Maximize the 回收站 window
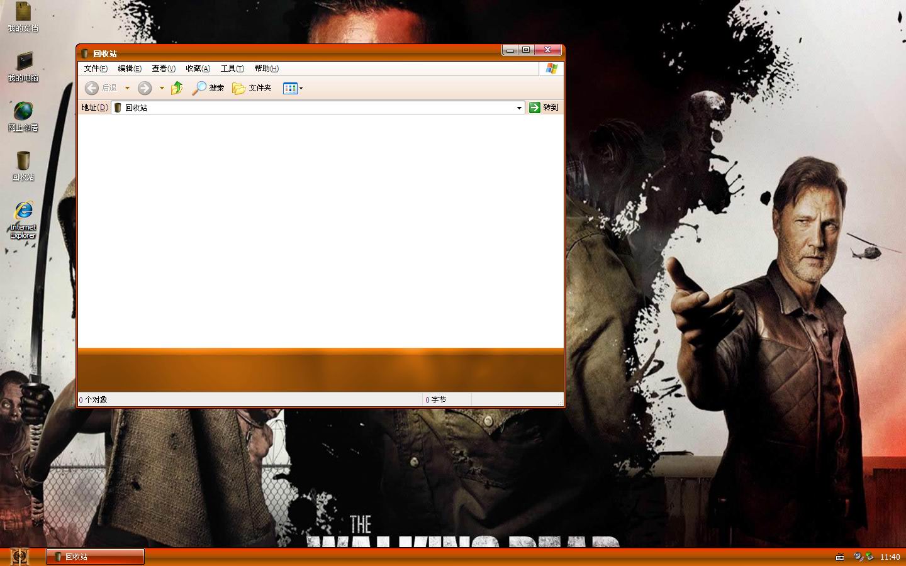 point(526,50)
